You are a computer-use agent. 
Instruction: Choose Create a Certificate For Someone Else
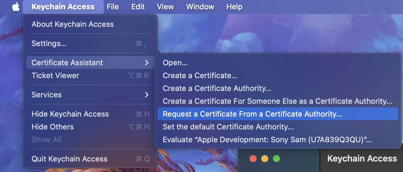[x=278, y=101]
